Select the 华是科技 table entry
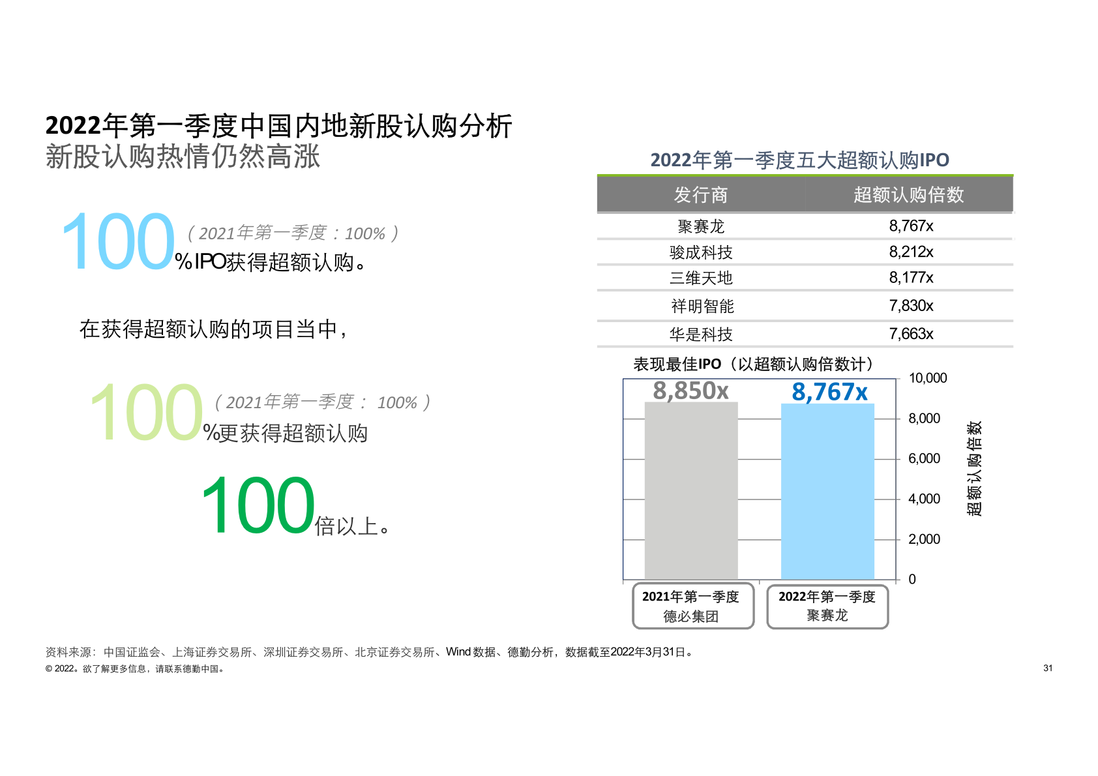1098x776 pixels. (701, 335)
